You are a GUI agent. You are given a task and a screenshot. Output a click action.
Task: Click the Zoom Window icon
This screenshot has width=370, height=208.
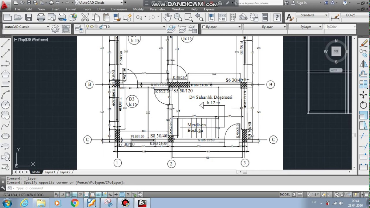coord(189,17)
